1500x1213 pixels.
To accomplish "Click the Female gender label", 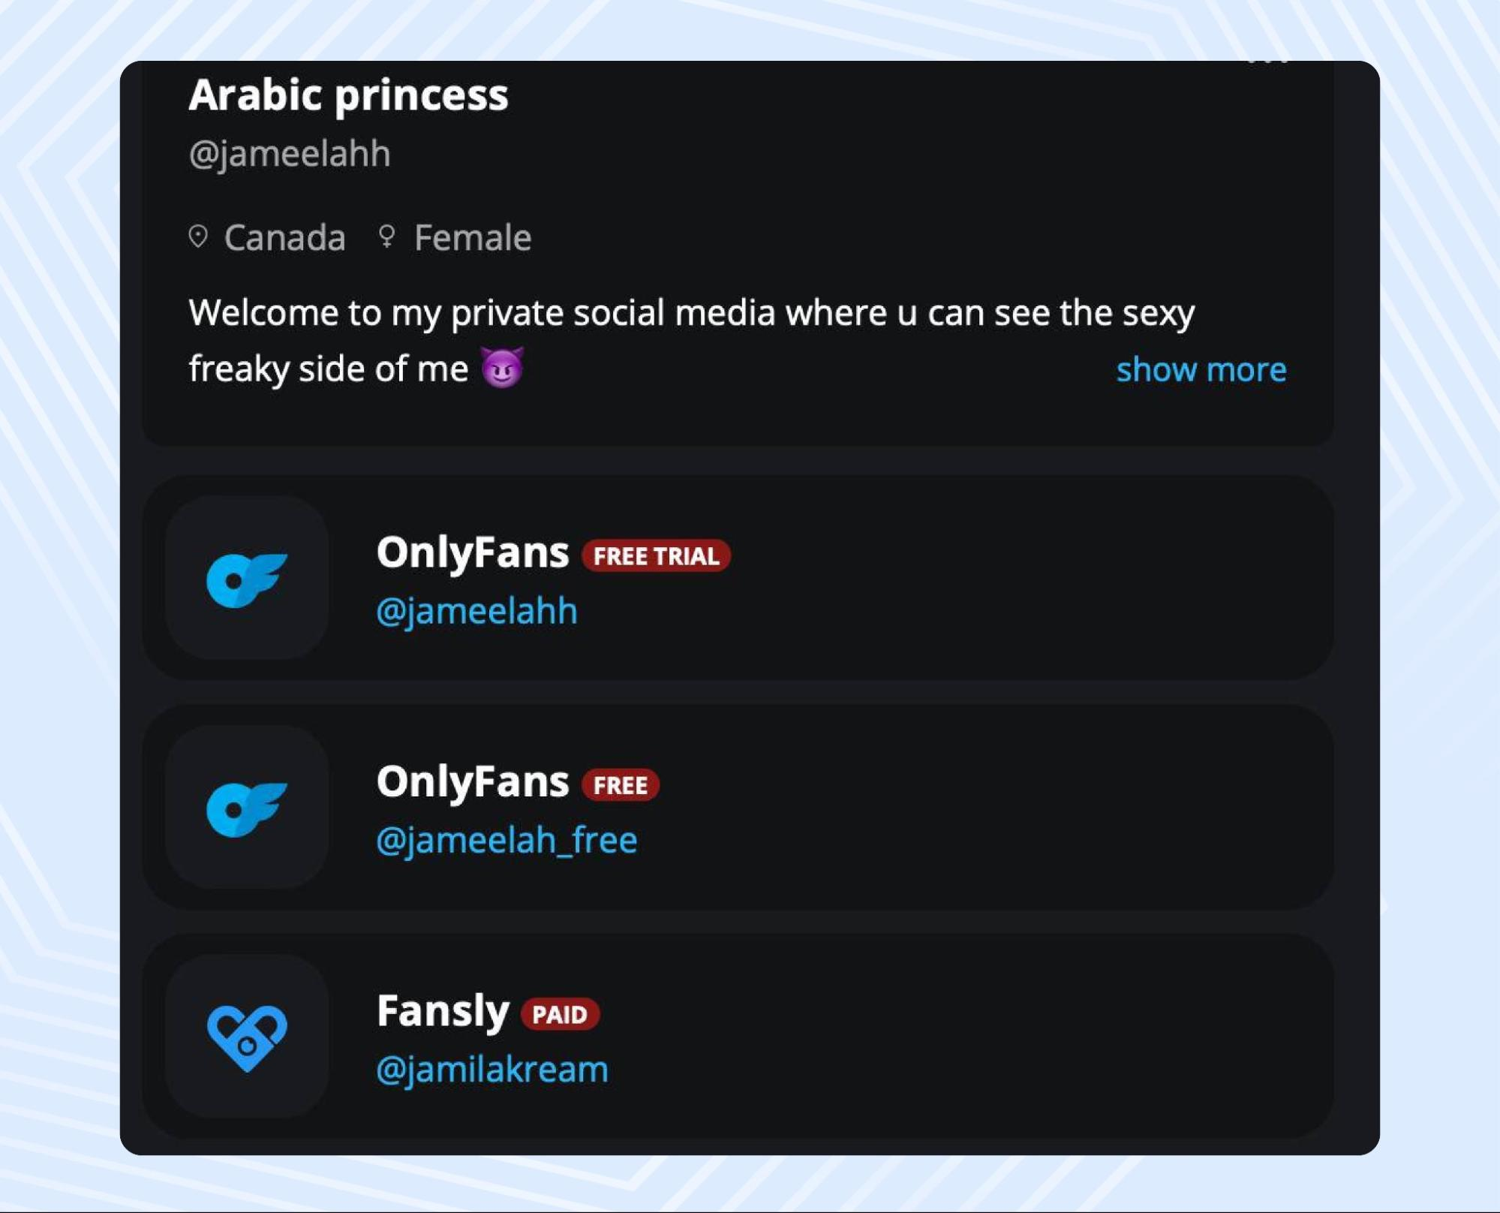I will click(473, 238).
